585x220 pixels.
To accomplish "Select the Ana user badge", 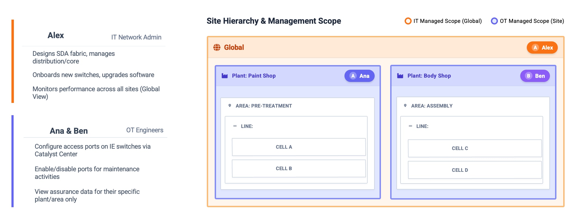I will 359,76.
